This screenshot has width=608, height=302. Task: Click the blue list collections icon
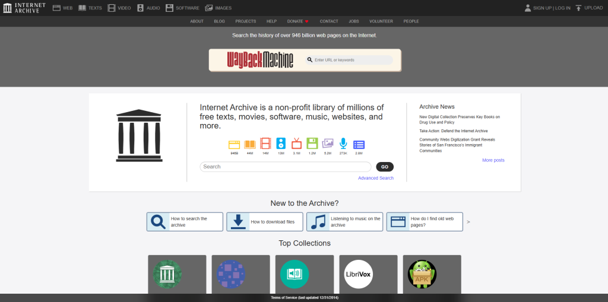coord(359,145)
